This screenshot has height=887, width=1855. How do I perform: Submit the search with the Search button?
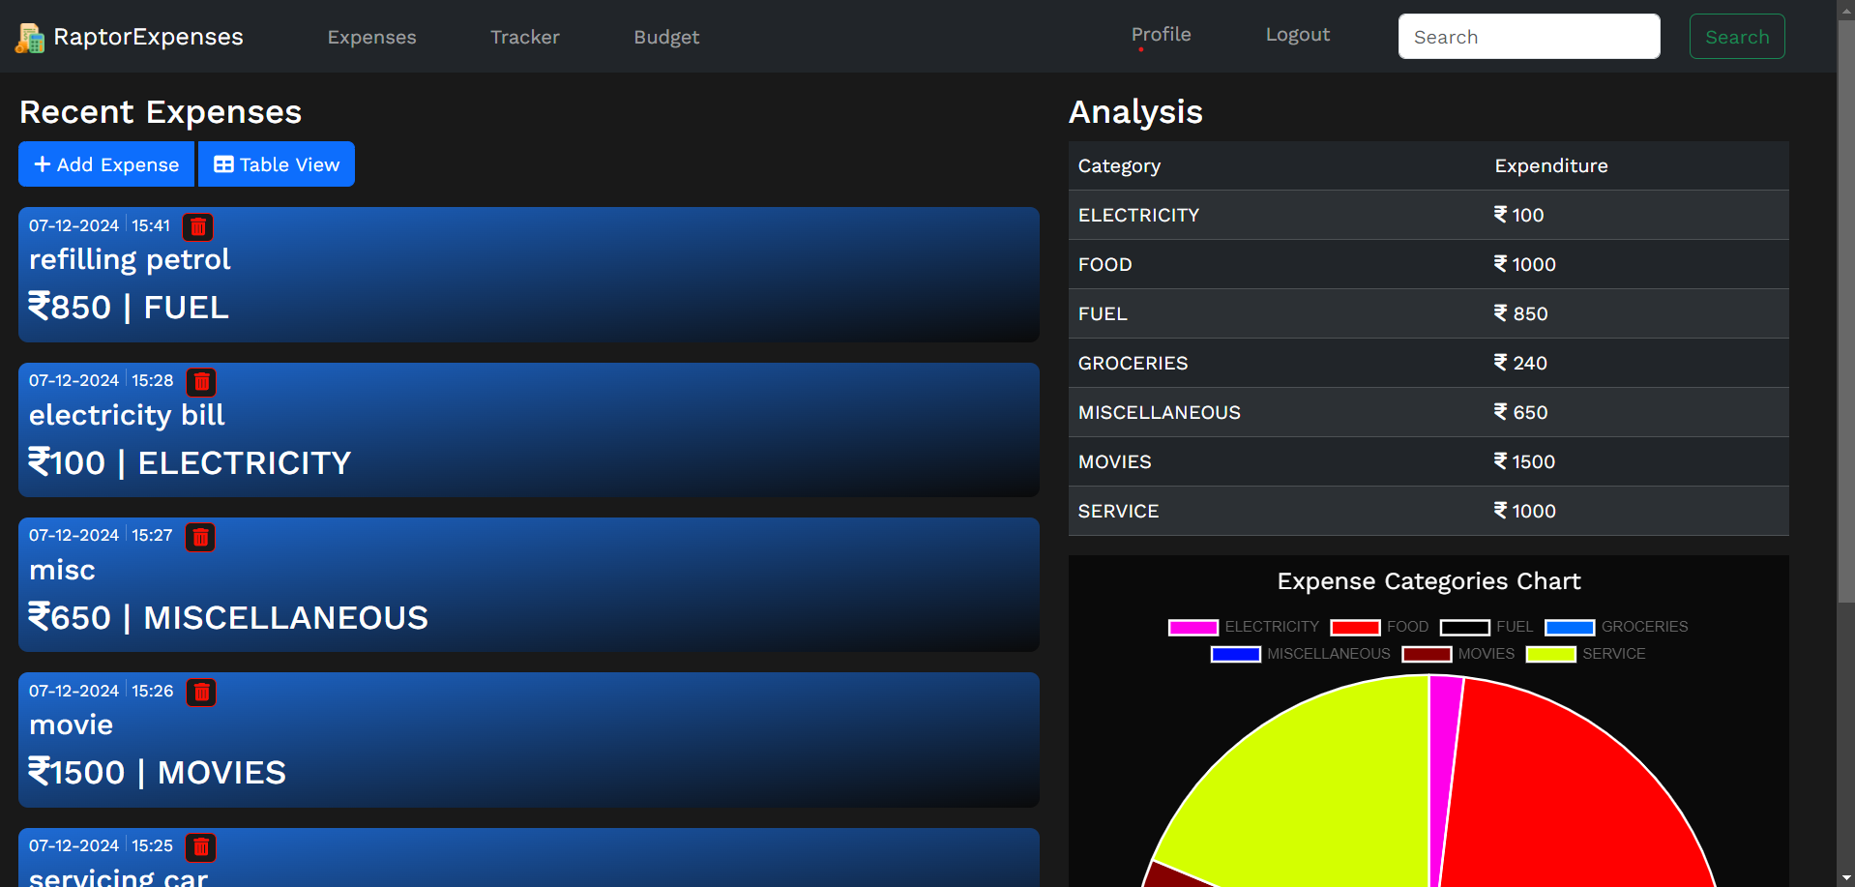tap(1737, 37)
